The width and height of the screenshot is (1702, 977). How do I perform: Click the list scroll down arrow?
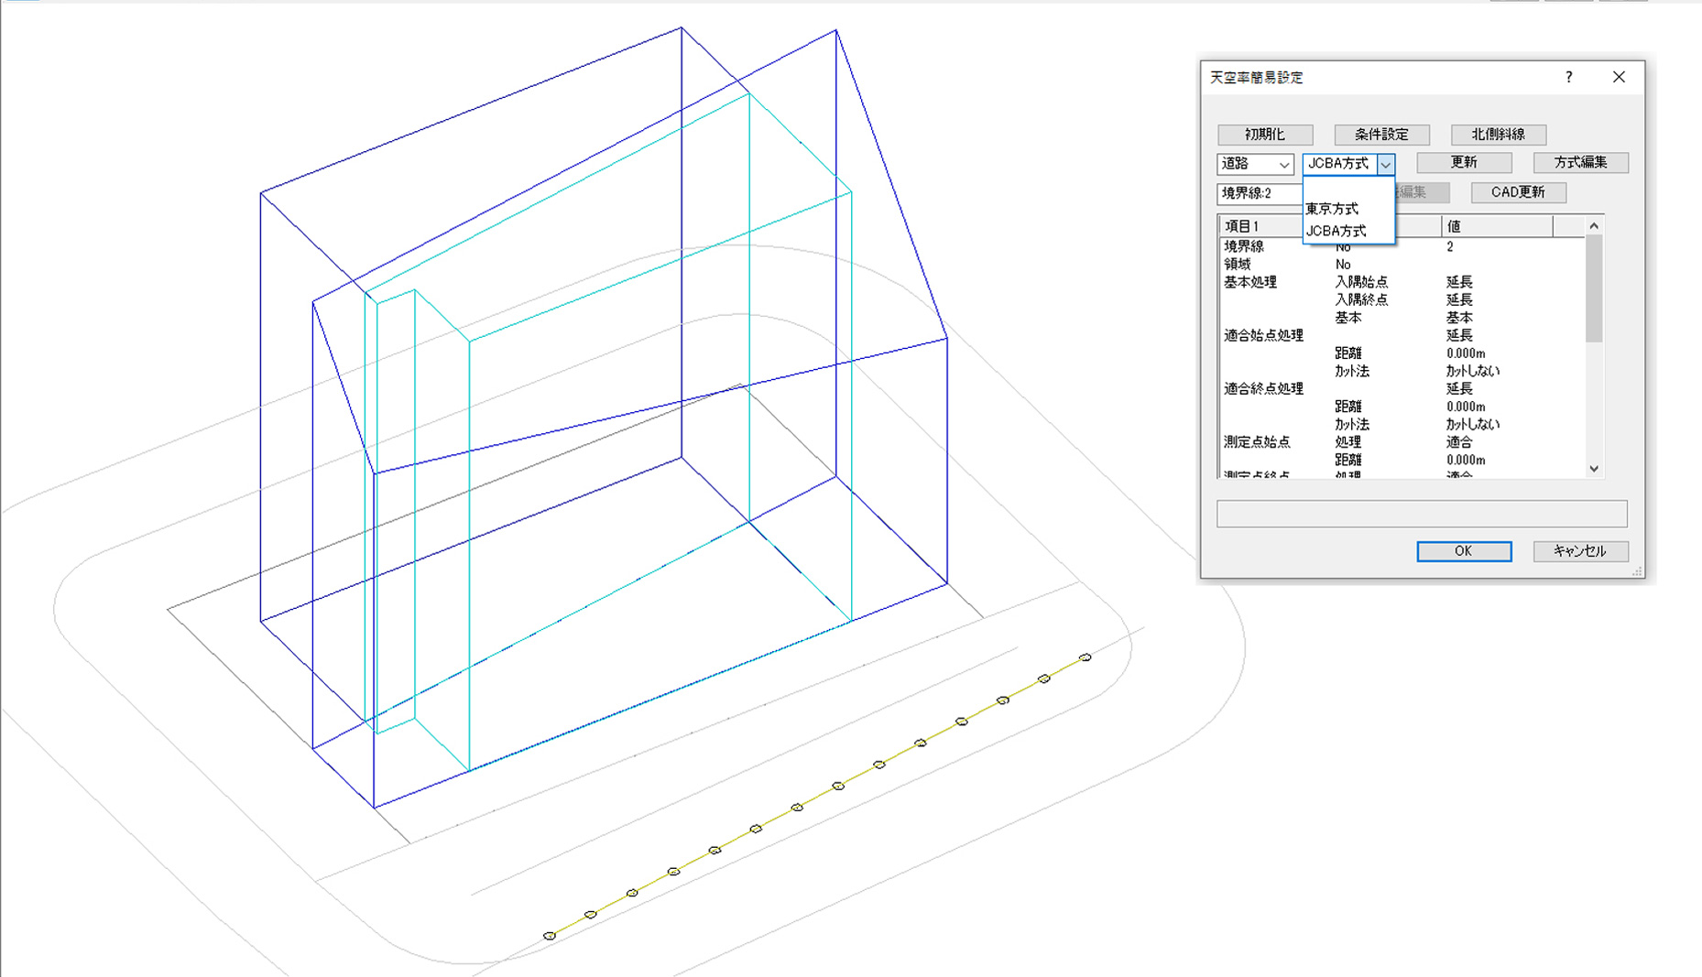click(x=1594, y=469)
